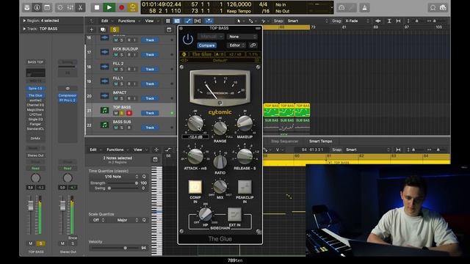
Task: Click the TOP BASS channel pan knob
Action: tap(35, 177)
